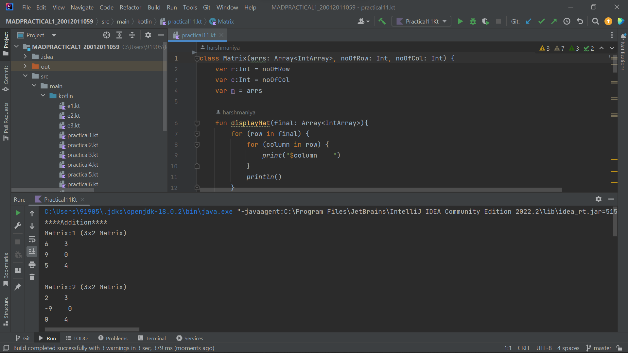Push commits with Git arrow icon
This screenshot has height=353, width=628.
(x=554, y=22)
